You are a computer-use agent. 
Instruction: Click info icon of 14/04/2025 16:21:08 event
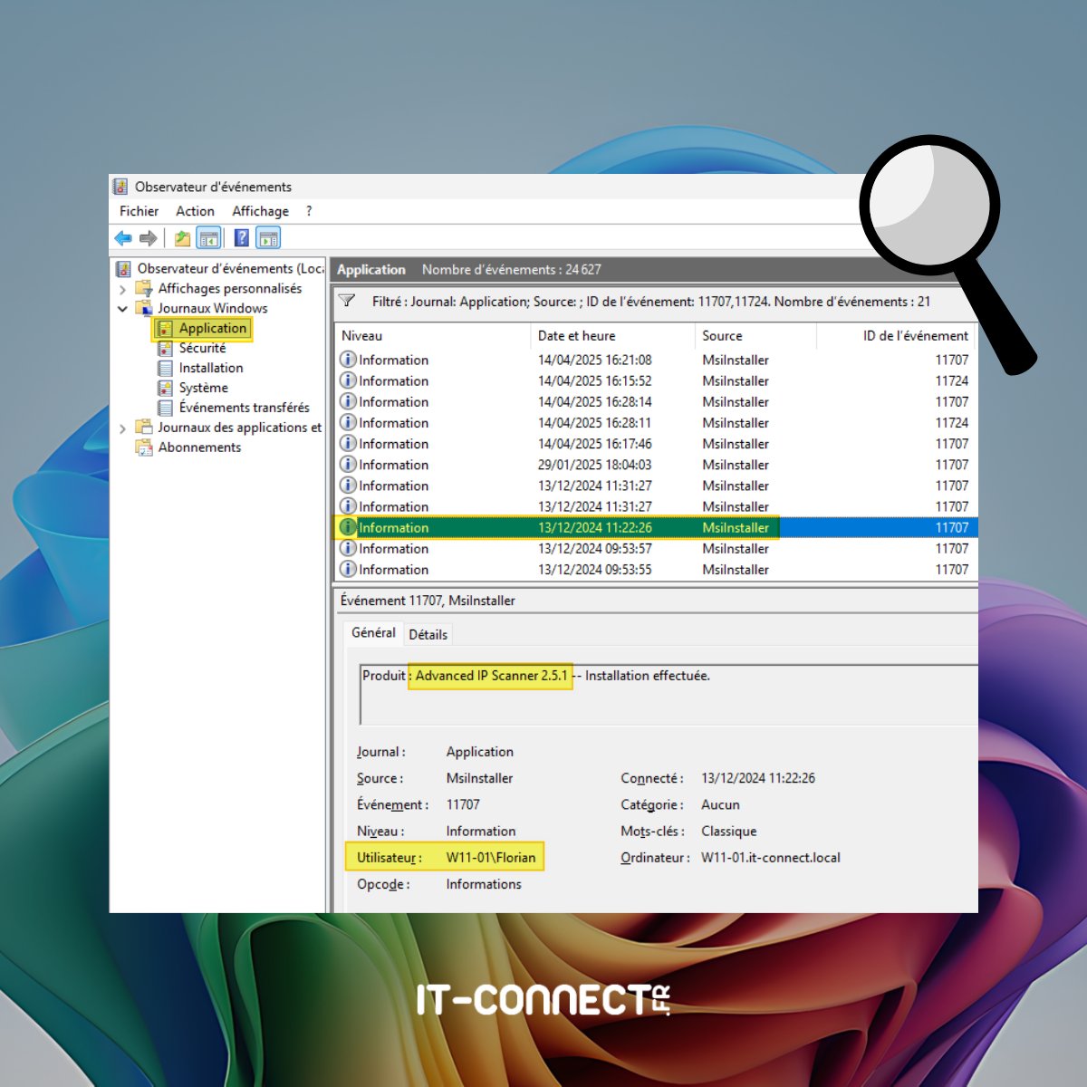(348, 360)
